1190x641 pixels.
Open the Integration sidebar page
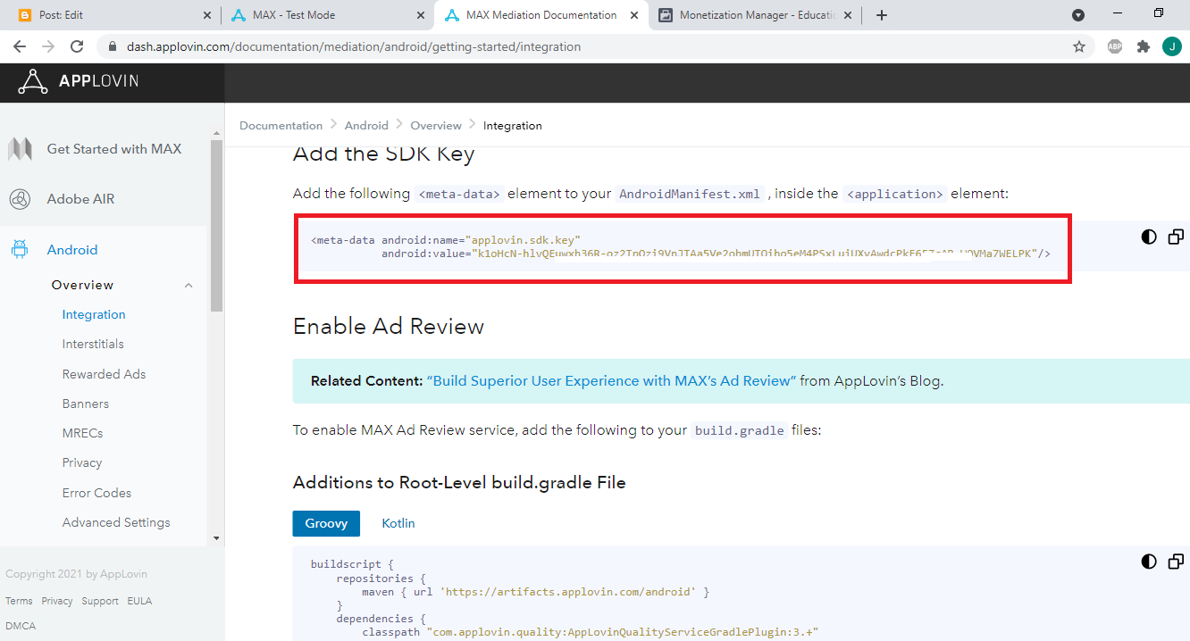pyautogui.click(x=94, y=314)
